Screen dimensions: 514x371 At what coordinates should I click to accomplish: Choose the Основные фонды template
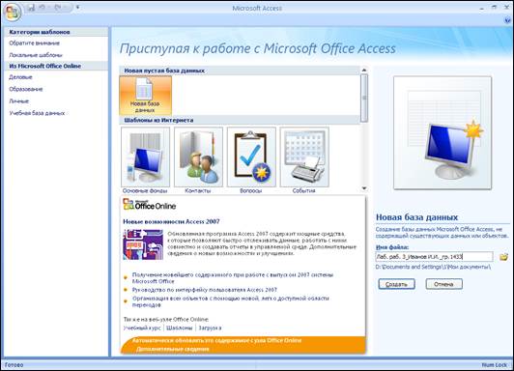[145, 160]
